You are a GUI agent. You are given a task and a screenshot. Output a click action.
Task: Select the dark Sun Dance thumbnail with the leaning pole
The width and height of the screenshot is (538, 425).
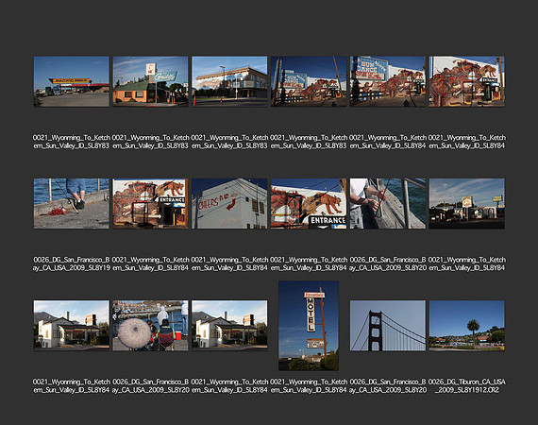pyautogui.click(x=309, y=81)
